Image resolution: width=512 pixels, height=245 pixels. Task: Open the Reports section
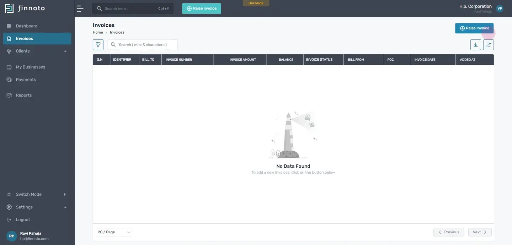tap(37, 95)
